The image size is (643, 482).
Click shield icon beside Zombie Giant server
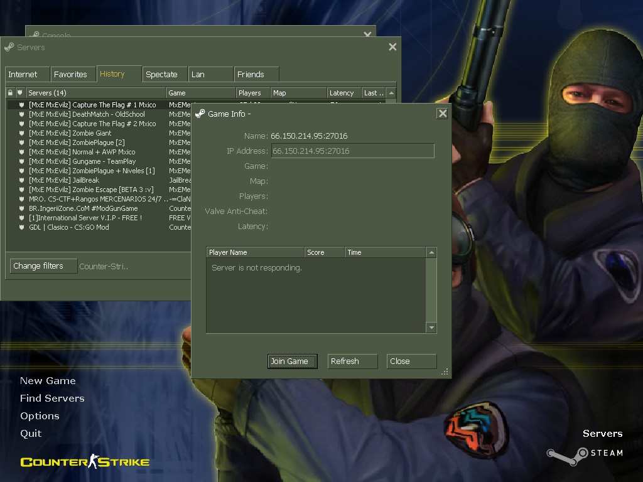pyautogui.click(x=21, y=133)
